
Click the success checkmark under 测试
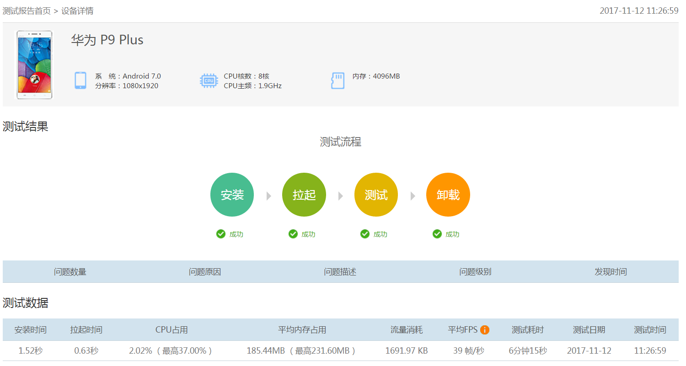point(365,234)
